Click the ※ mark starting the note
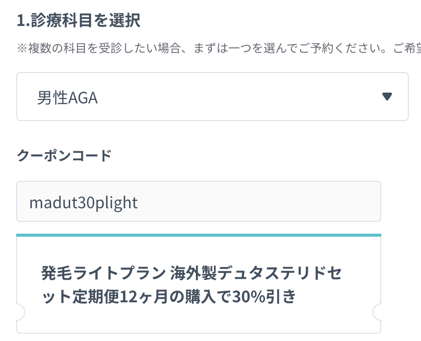421x341 pixels. pos(21,50)
